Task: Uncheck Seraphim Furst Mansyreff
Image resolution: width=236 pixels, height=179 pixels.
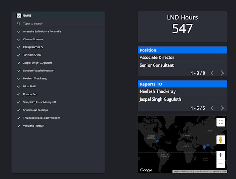Action: pyautogui.click(x=19, y=102)
